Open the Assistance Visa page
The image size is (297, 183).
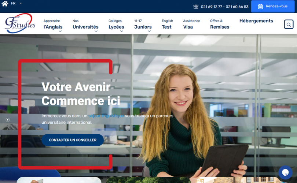(x=191, y=24)
